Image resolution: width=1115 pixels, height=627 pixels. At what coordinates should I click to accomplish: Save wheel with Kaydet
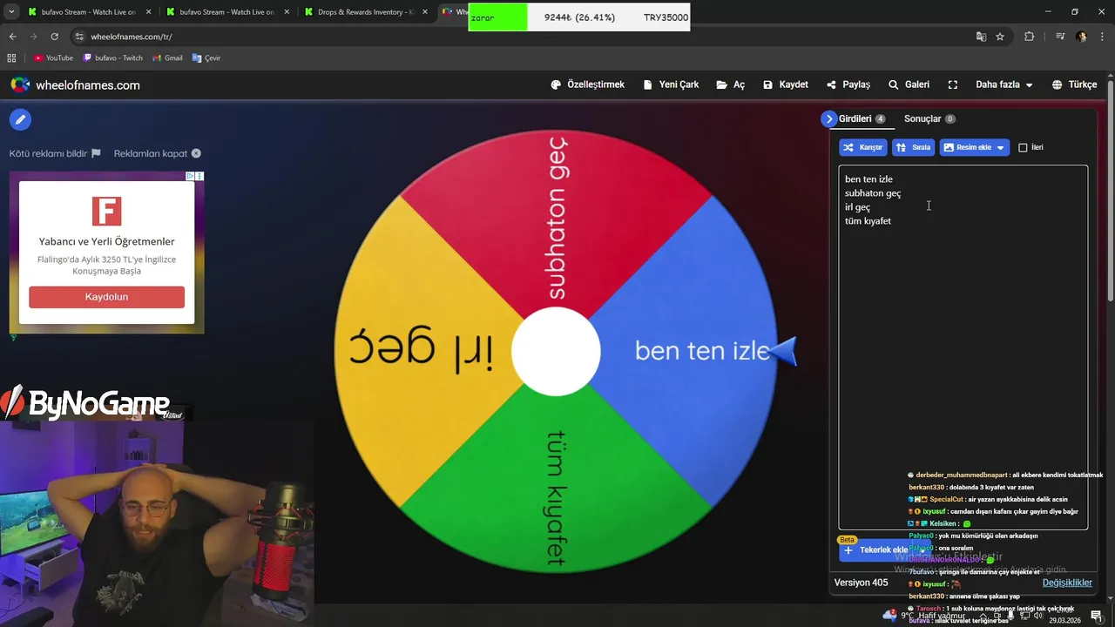point(786,84)
